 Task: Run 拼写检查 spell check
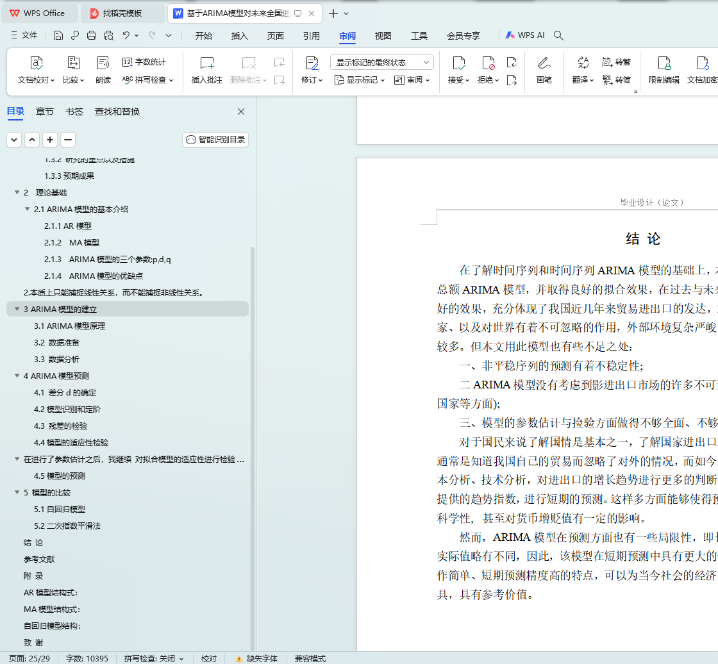[147, 79]
